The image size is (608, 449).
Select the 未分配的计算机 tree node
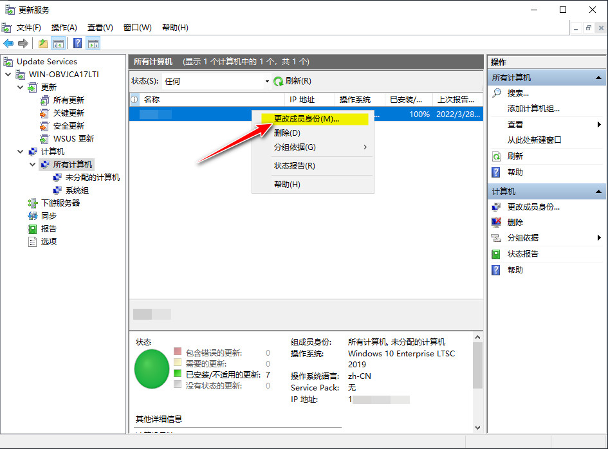point(93,177)
